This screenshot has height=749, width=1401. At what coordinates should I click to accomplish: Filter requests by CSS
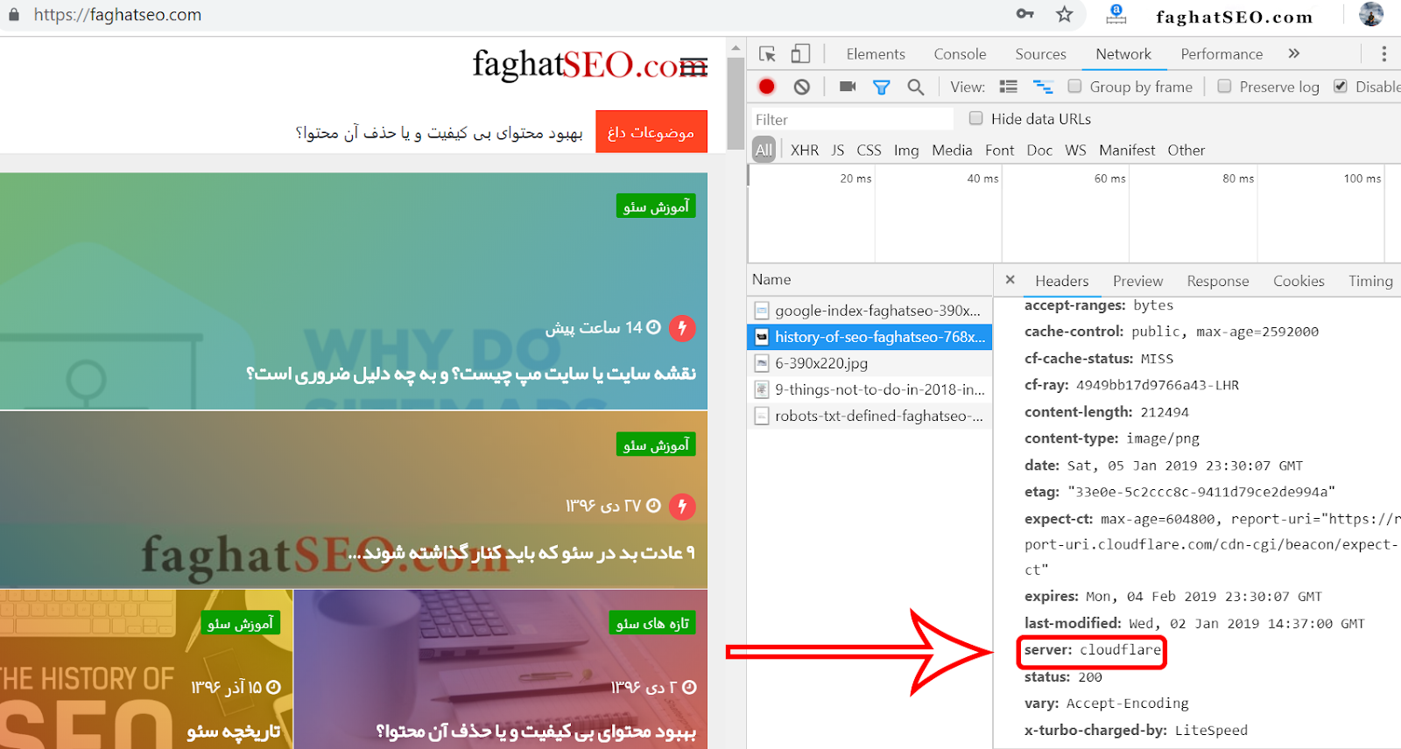coord(869,150)
